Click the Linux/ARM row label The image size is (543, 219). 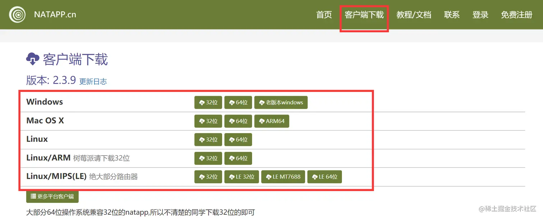click(x=48, y=158)
